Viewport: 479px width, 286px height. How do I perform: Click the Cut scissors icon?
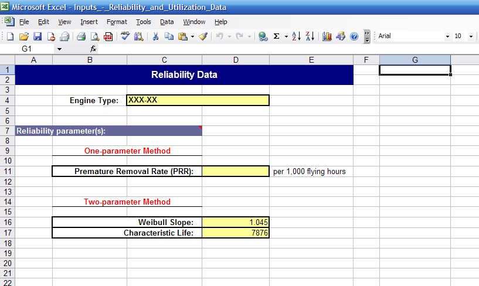(156, 36)
